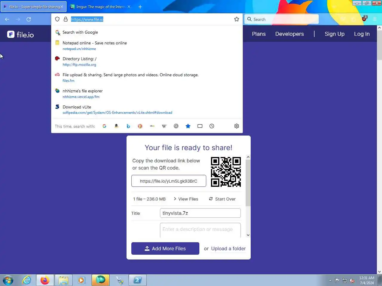Screen dimensions: 382x286
Task: Switch to the Imgur tab
Action: (x=101, y=7)
